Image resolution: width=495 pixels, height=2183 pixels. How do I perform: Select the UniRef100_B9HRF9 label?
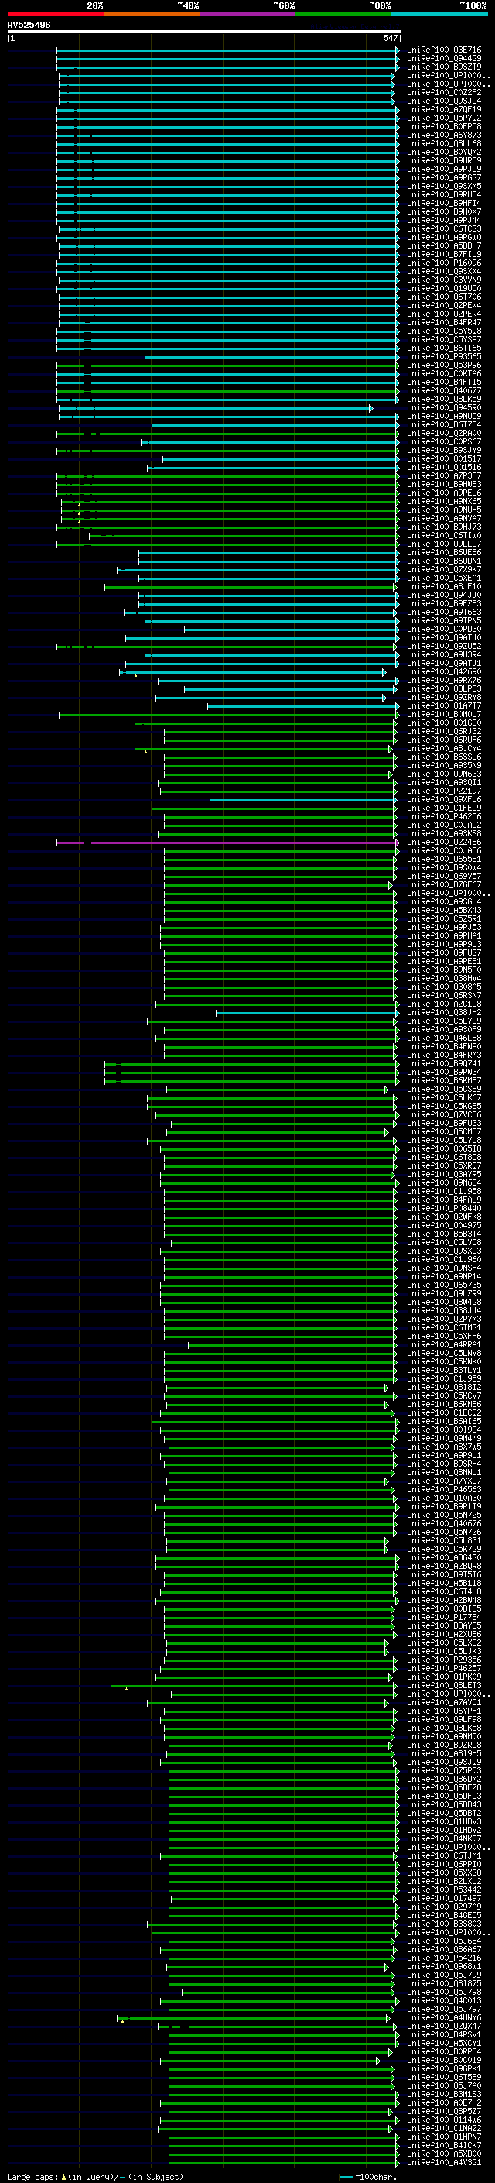pyautogui.click(x=443, y=160)
